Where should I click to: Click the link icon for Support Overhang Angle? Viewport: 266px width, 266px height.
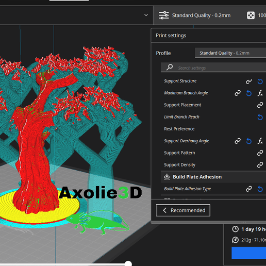point(238,141)
